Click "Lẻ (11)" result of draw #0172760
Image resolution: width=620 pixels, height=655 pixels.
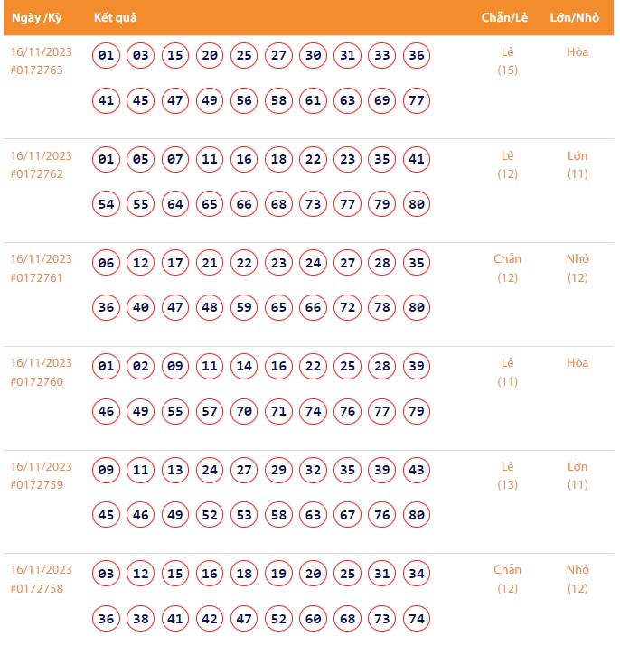[x=508, y=372]
